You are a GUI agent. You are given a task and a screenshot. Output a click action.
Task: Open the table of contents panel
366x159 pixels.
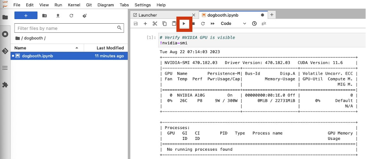(x=5, y=68)
